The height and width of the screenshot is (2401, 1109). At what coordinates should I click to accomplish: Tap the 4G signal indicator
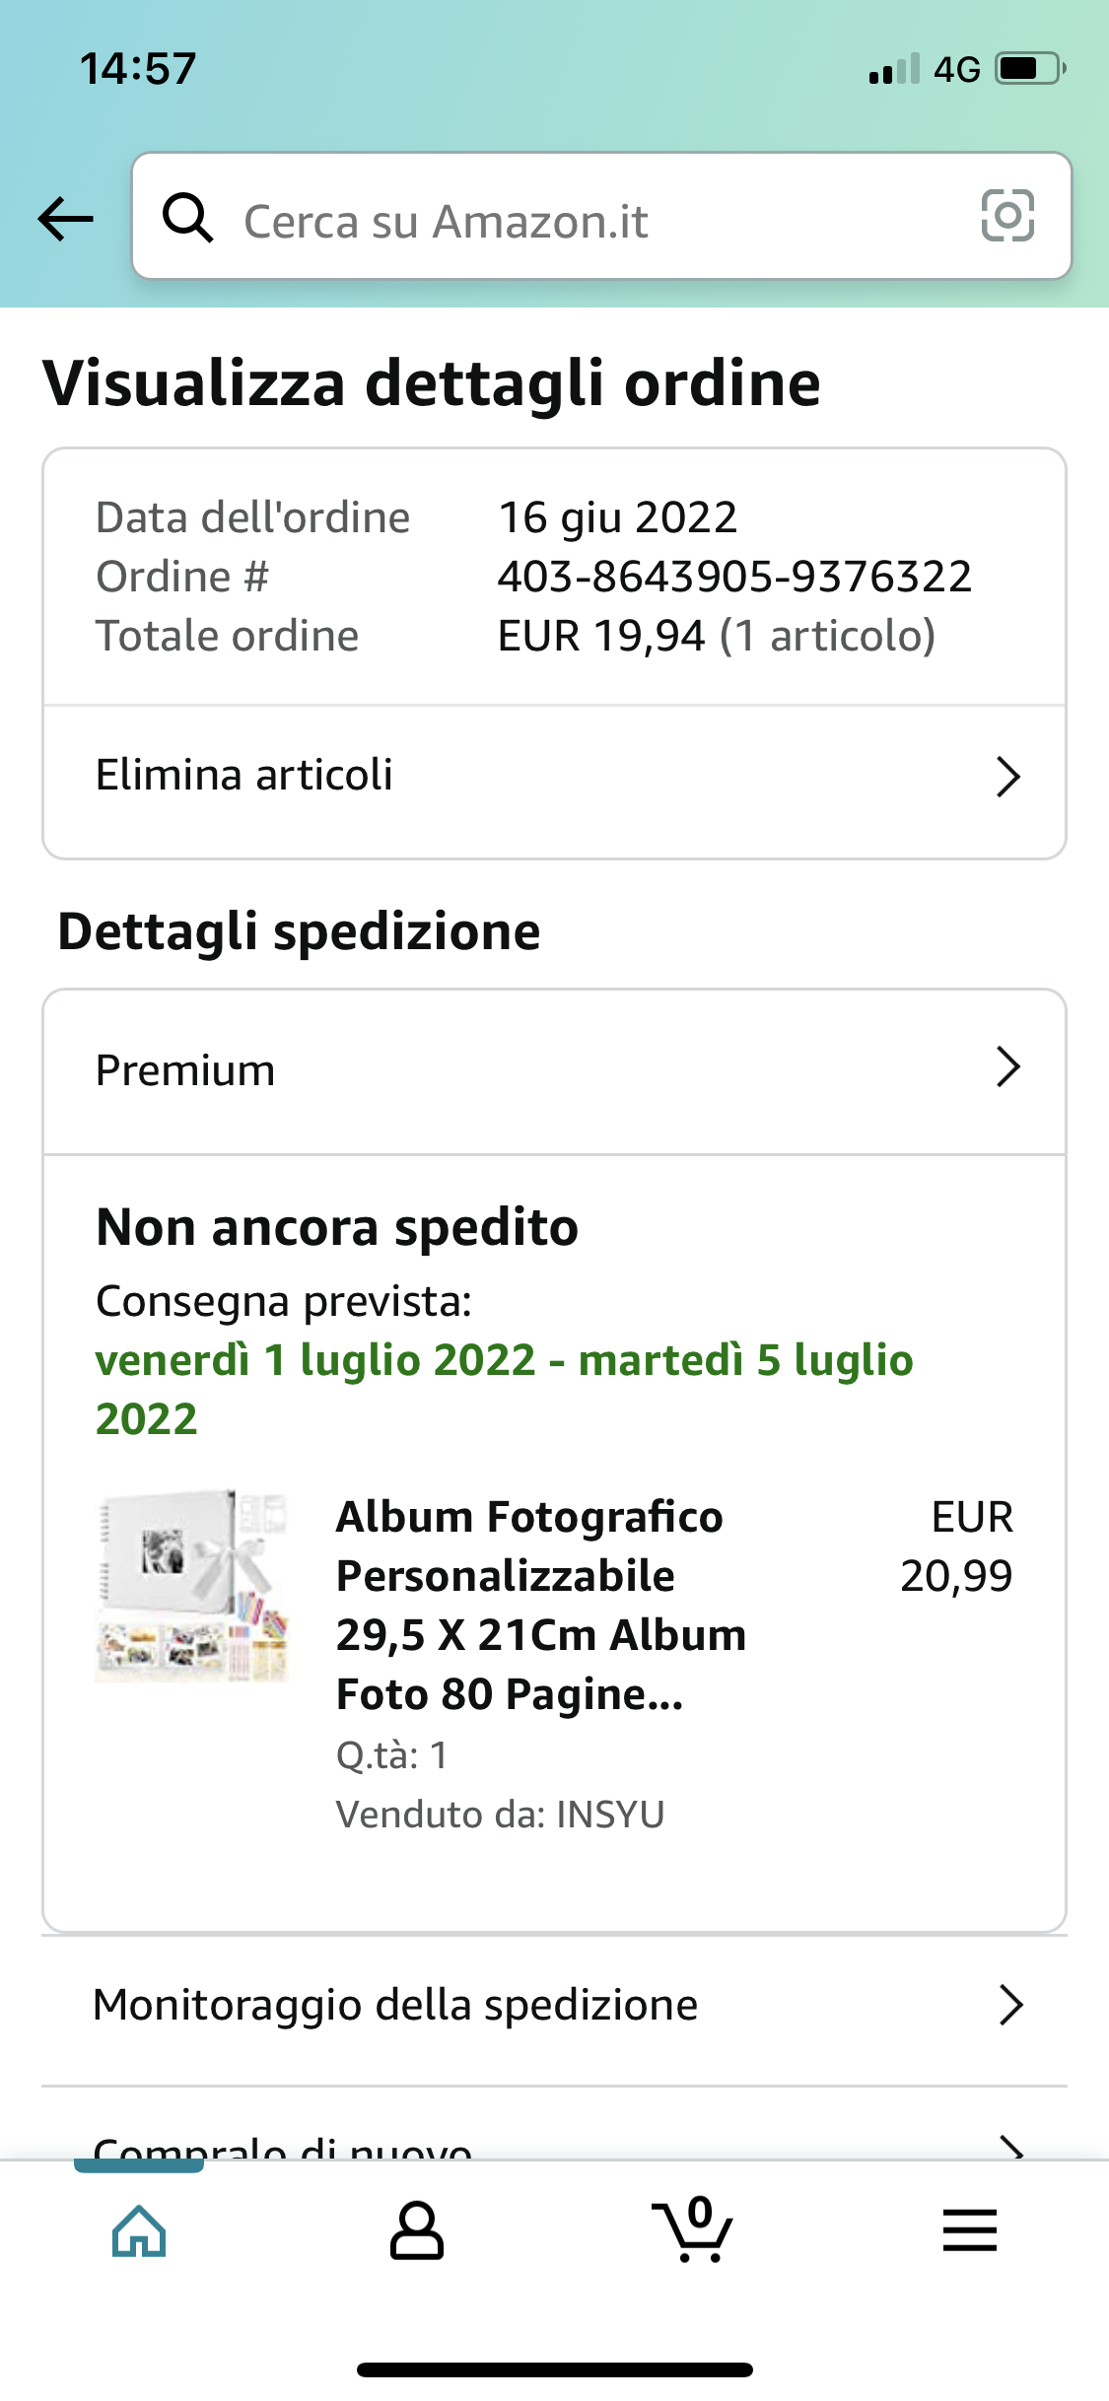click(x=956, y=69)
